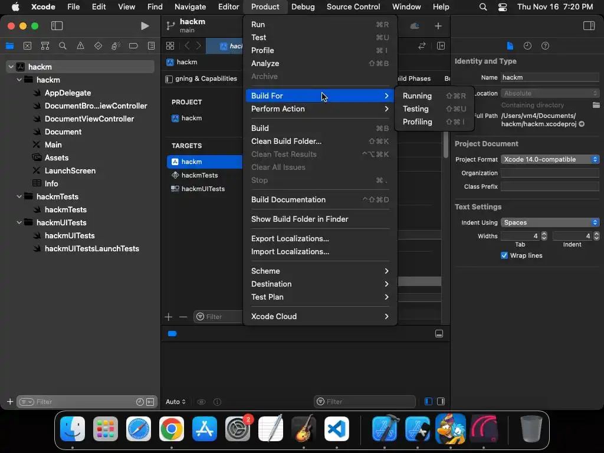Toggle the targets list sidebar icon
This screenshot has width=604, height=453.
point(169,79)
